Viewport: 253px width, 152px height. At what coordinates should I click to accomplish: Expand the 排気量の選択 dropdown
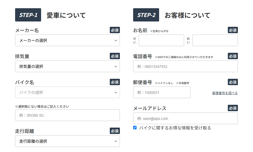click(67, 66)
